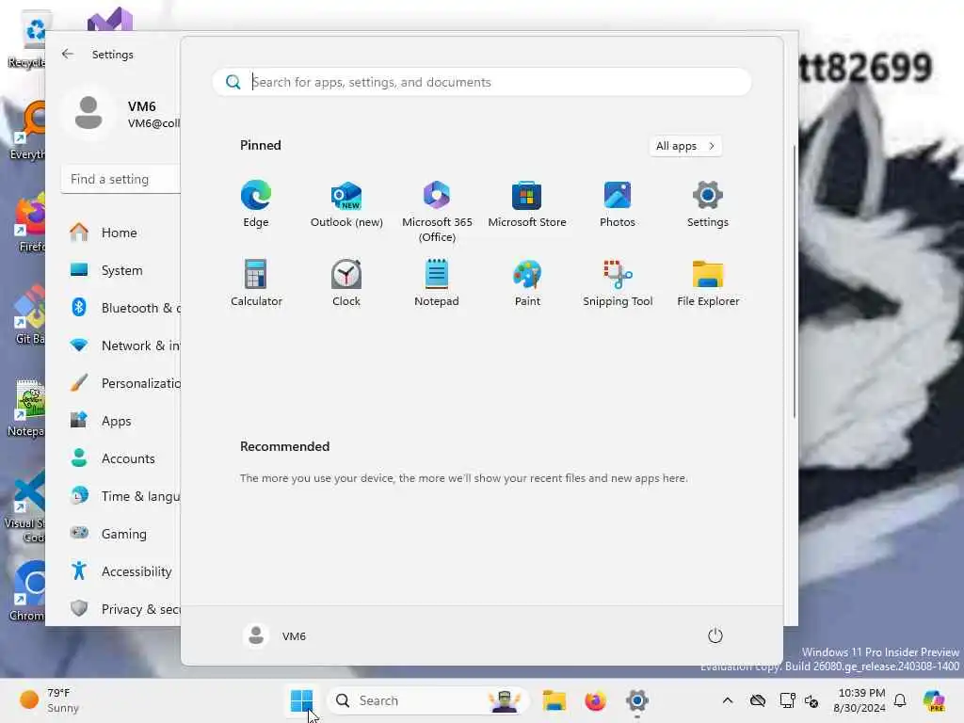Click the Start menu power button

(x=715, y=635)
